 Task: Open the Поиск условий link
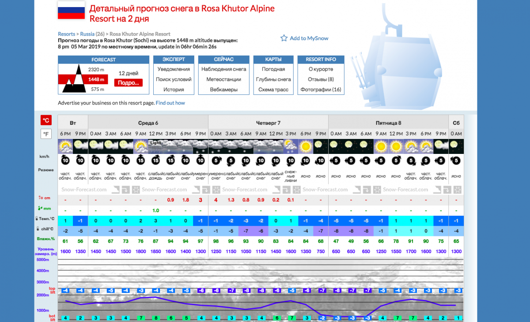[x=174, y=79]
